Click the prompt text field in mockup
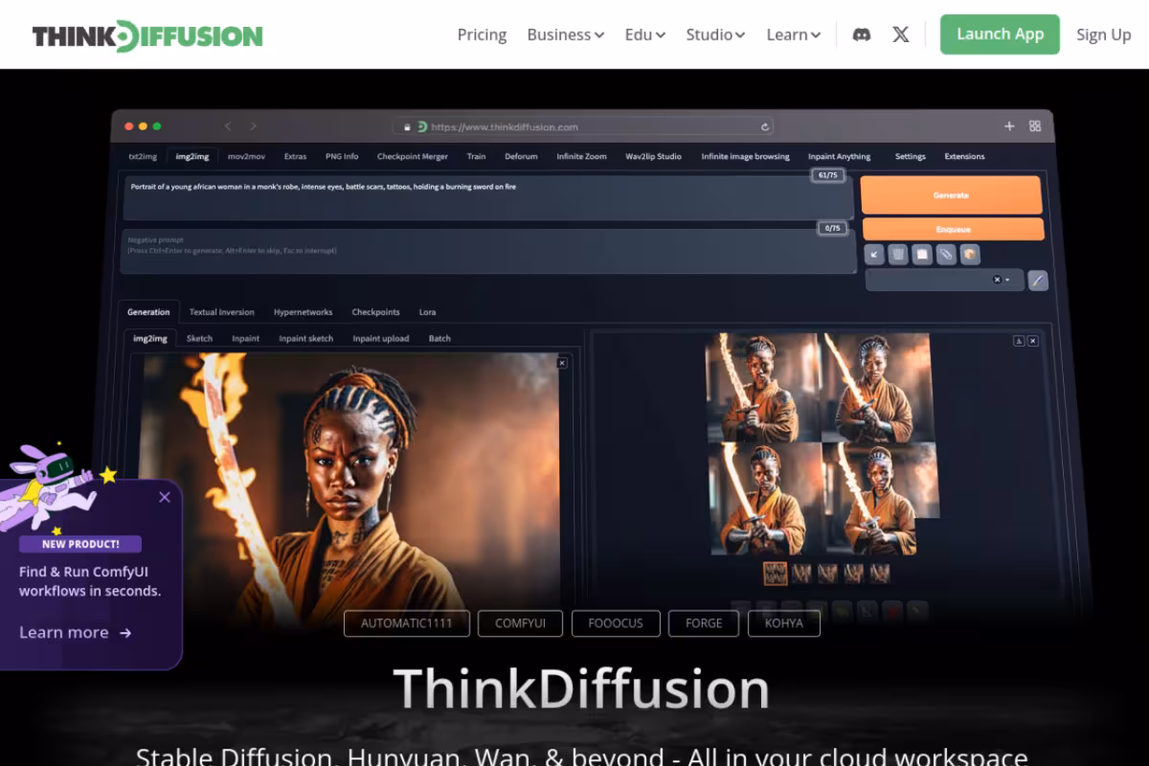 coord(486,197)
